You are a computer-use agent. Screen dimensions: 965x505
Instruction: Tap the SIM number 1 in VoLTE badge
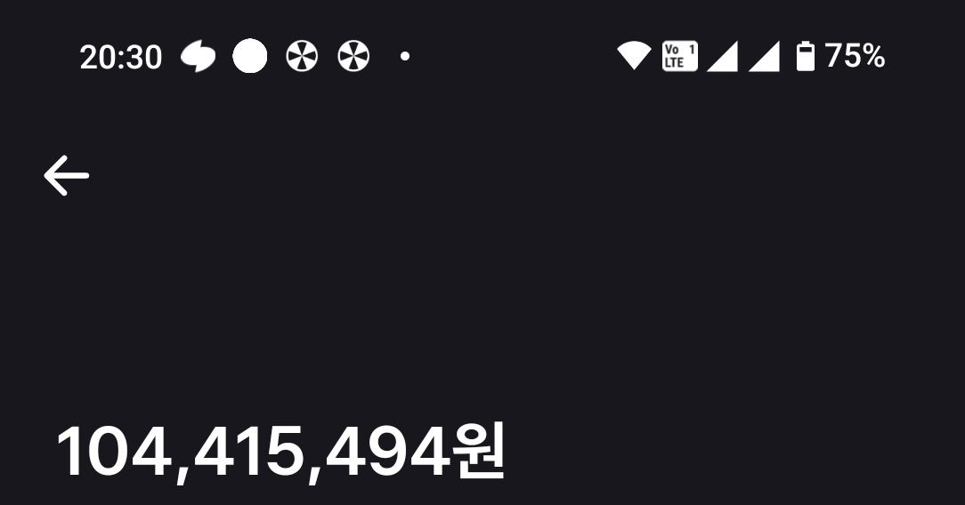click(x=691, y=49)
